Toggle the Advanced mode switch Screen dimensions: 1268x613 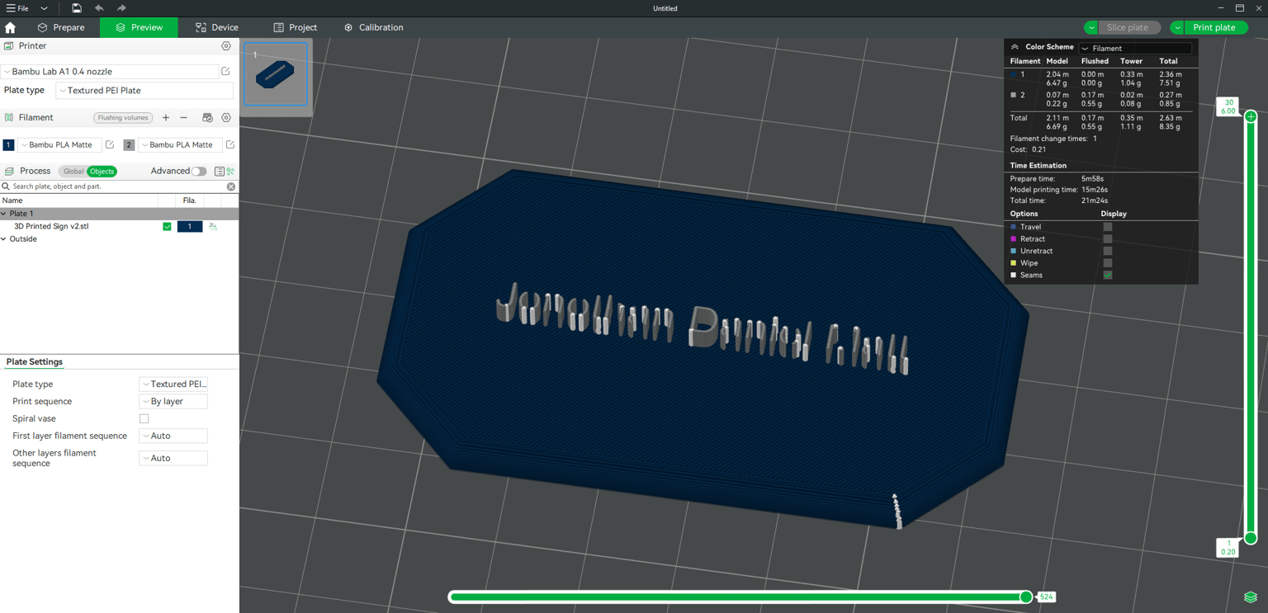pyautogui.click(x=199, y=172)
